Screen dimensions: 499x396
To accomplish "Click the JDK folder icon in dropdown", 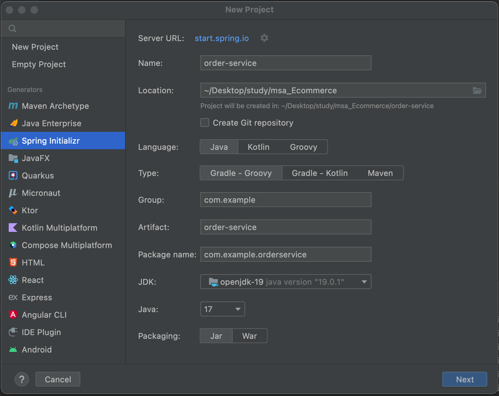I will 213,282.
